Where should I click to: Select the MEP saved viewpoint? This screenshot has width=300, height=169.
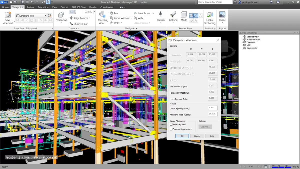pyautogui.click(x=248, y=45)
